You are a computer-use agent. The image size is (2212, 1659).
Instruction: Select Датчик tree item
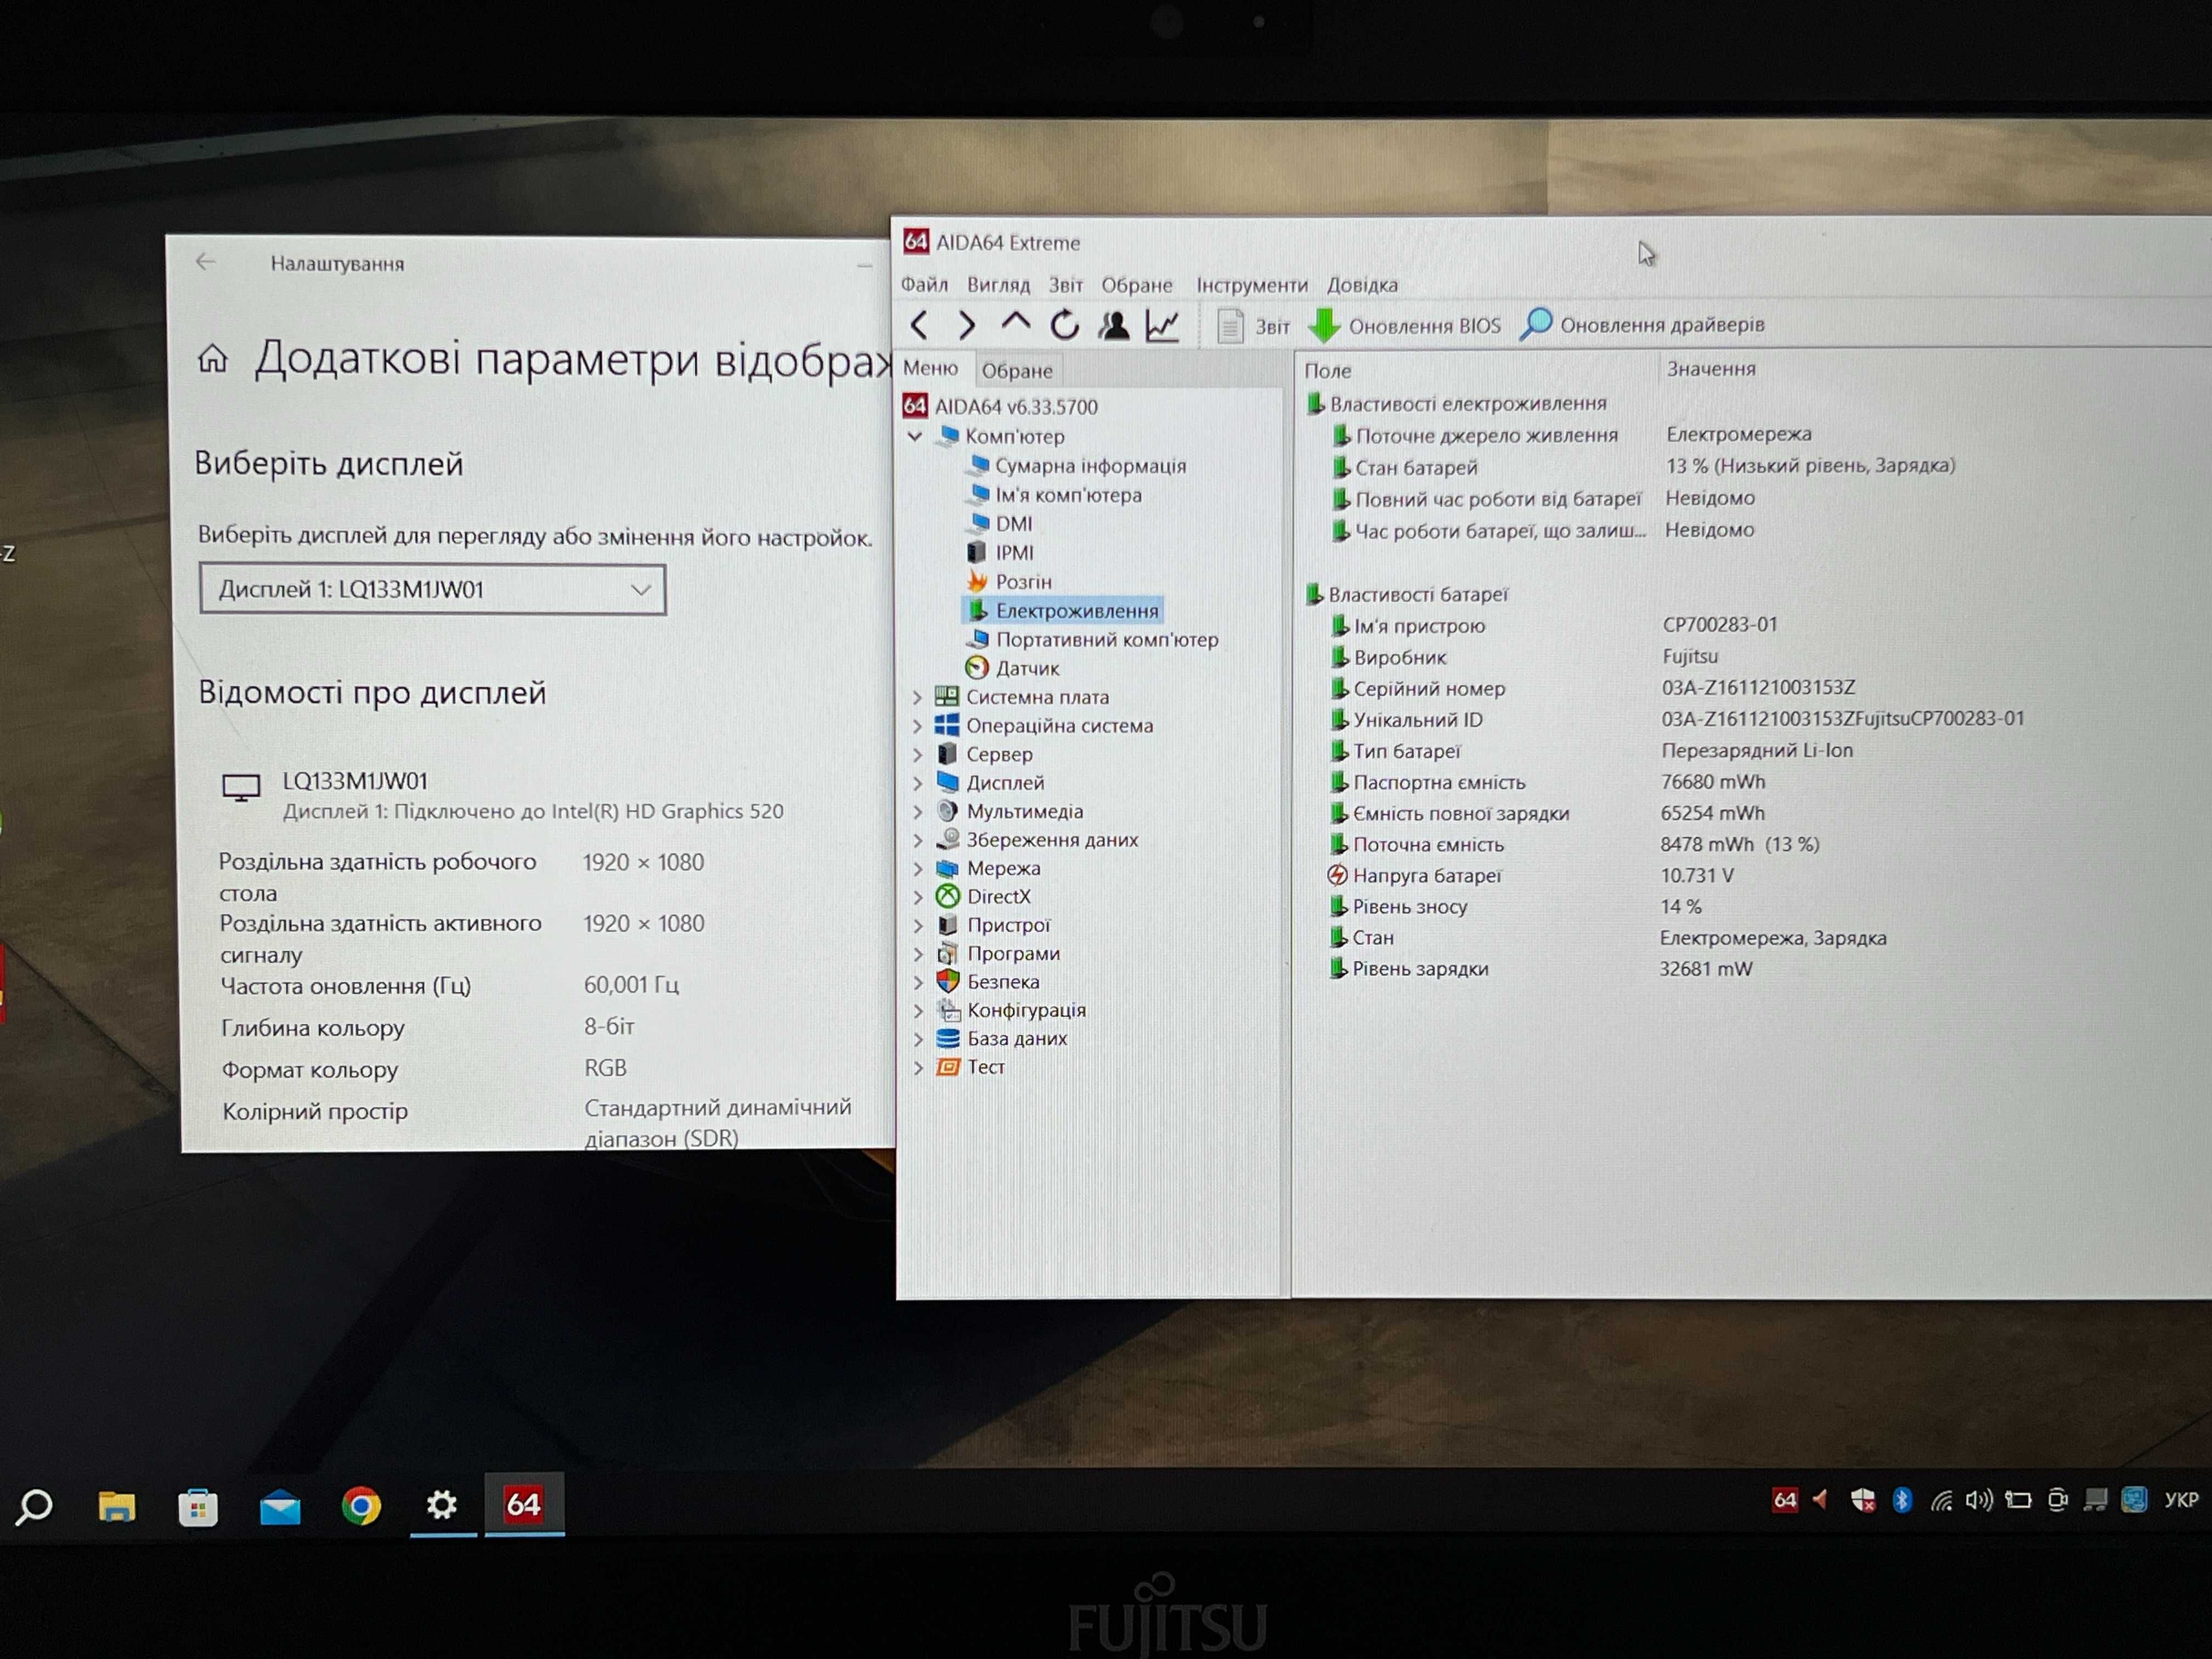coord(1013,668)
